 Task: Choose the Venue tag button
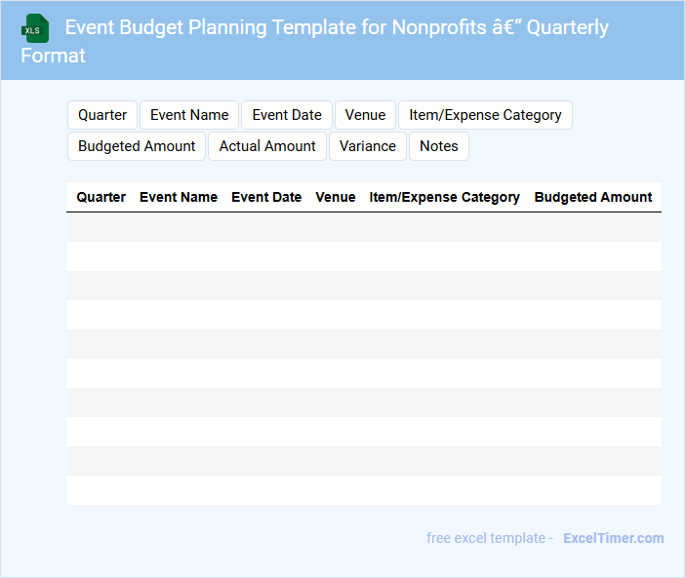(x=366, y=115)
